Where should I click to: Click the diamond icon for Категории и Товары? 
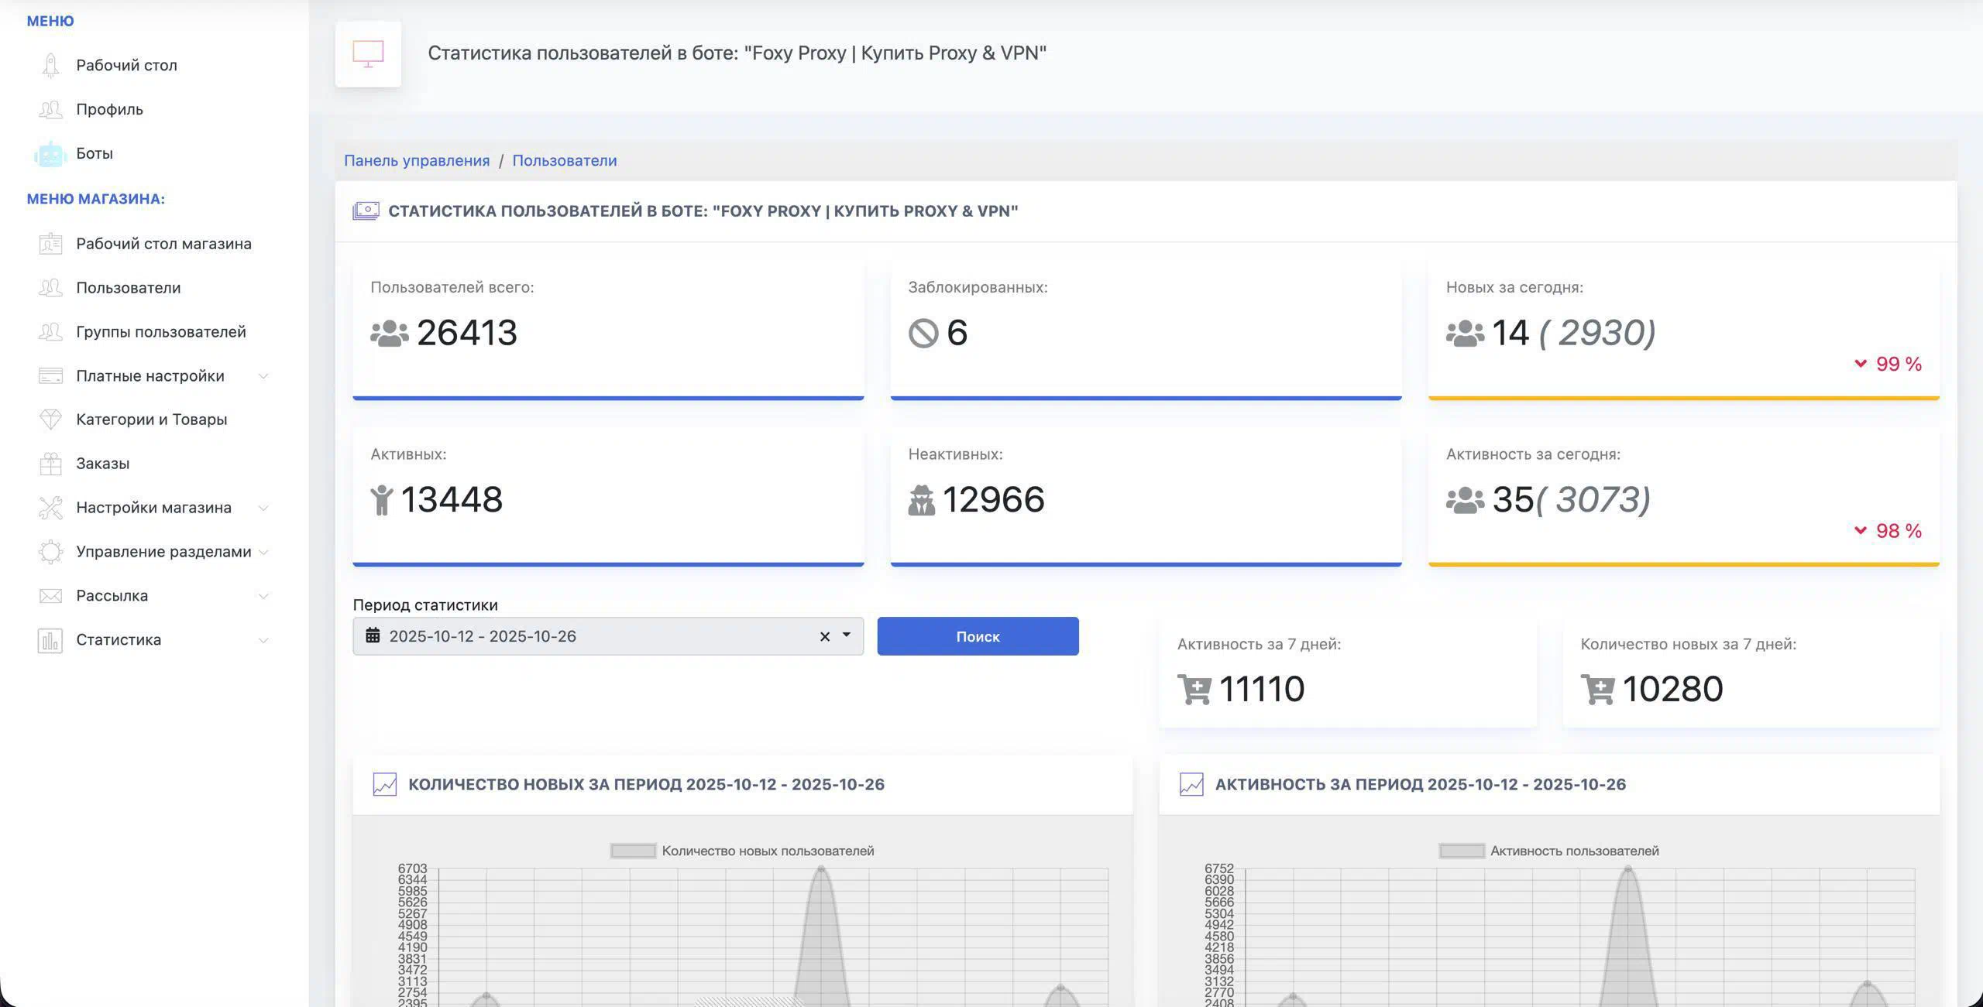tap(50, 420)
